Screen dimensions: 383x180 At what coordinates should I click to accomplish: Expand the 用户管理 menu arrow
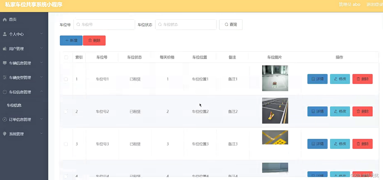coord(42,48)
